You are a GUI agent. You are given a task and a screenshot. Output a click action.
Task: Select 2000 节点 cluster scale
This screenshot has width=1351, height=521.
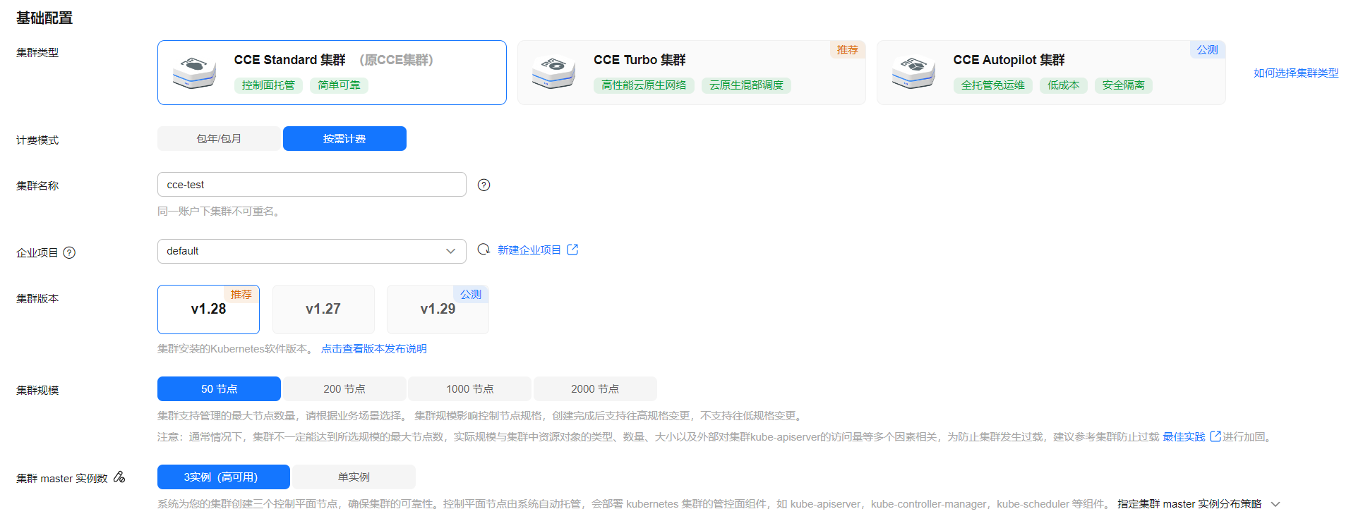[595, 389]
